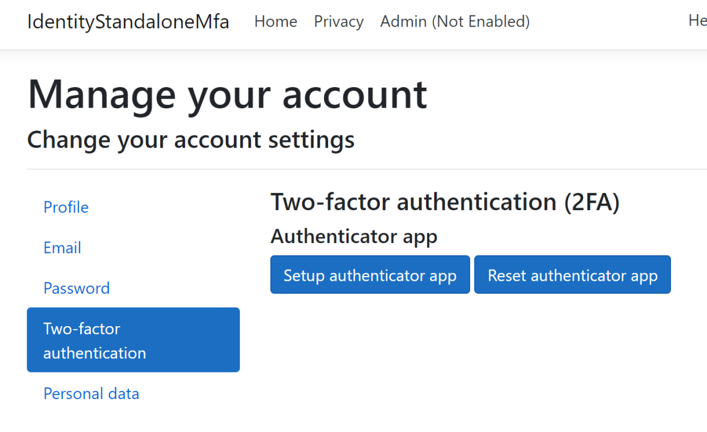Viewport: 707px width, 432px height.
Task: Click the Change your account settings subtitle
Action: coord(190,139)
